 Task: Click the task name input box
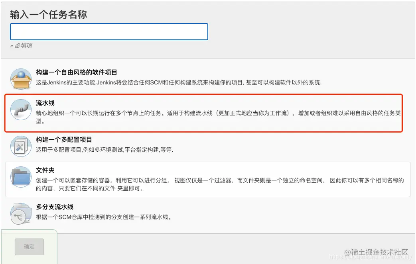coord(109,32)
